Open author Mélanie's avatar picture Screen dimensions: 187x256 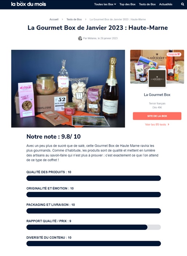[80, 38]
